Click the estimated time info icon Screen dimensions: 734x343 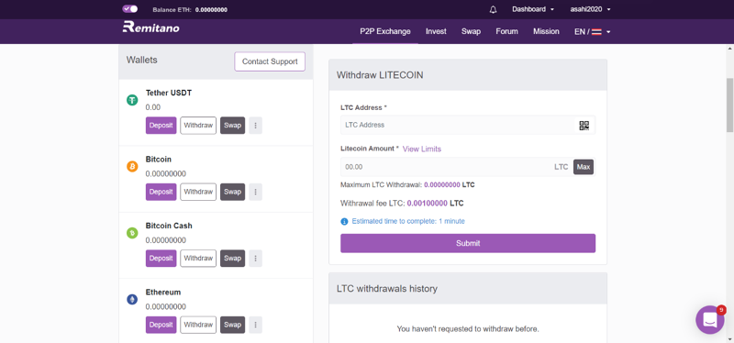tap(345, 221)
